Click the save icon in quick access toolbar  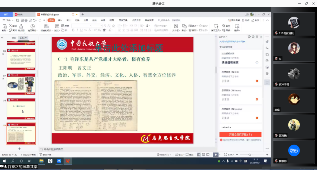coord(18,20)
